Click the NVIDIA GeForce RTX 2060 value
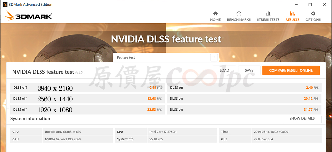332x152 pixels. pos(63,139)
